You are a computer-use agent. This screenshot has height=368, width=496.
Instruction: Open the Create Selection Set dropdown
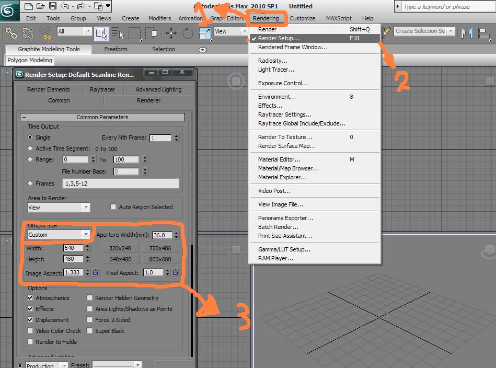coord(451,31)
